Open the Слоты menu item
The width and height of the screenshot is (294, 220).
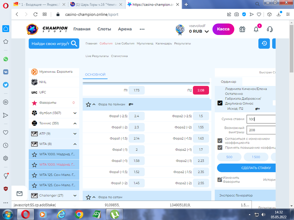click(x=104, y=29)
